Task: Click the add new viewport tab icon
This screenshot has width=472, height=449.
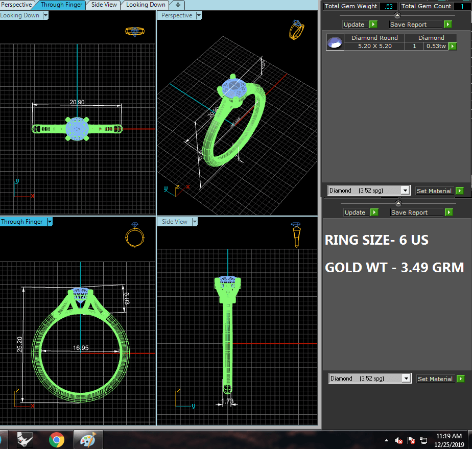Action: click(x=178, y=5)
